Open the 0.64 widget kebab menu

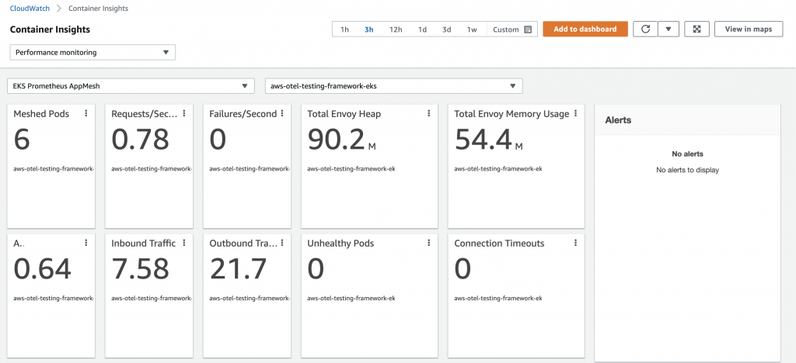[86, 243]
